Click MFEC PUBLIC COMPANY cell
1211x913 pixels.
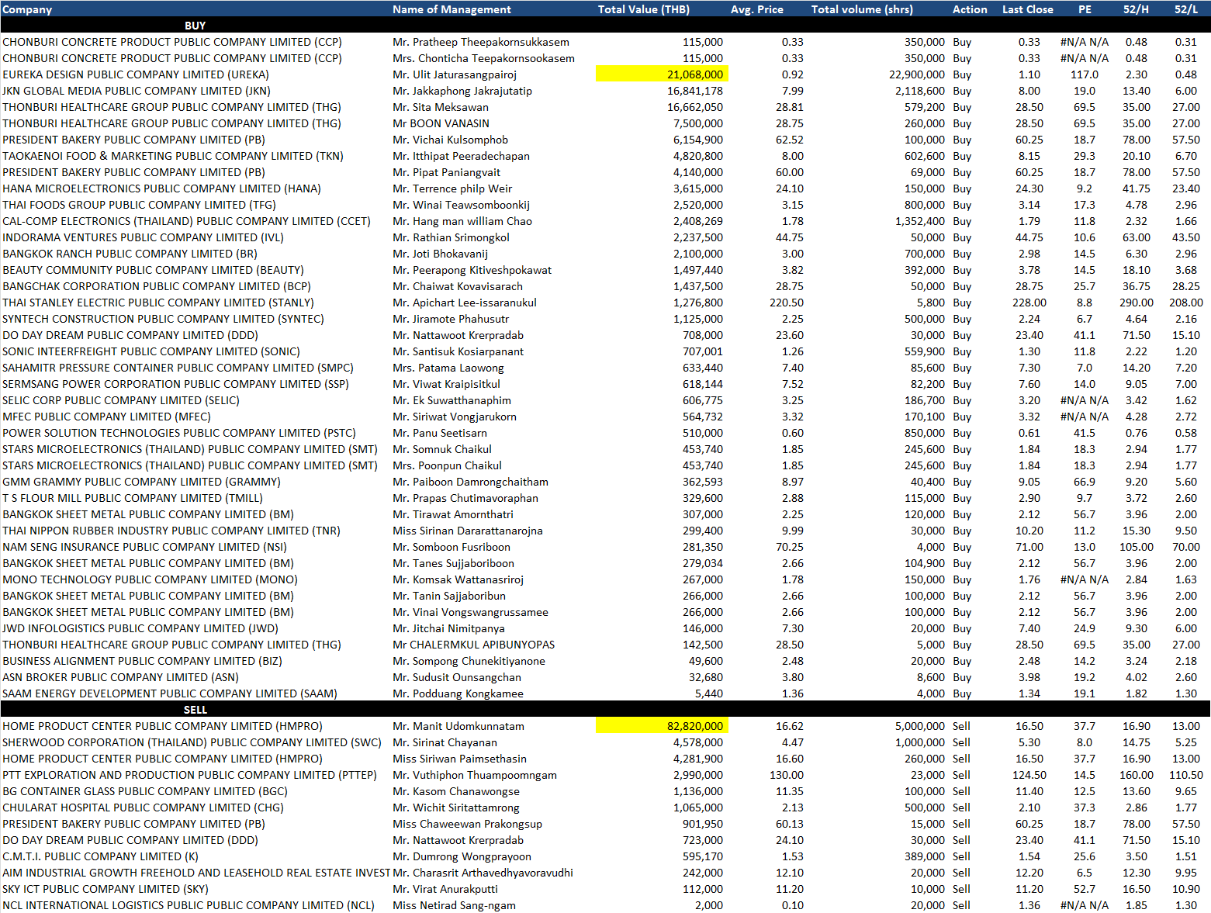pyautogui.click(x=106, y=417)
